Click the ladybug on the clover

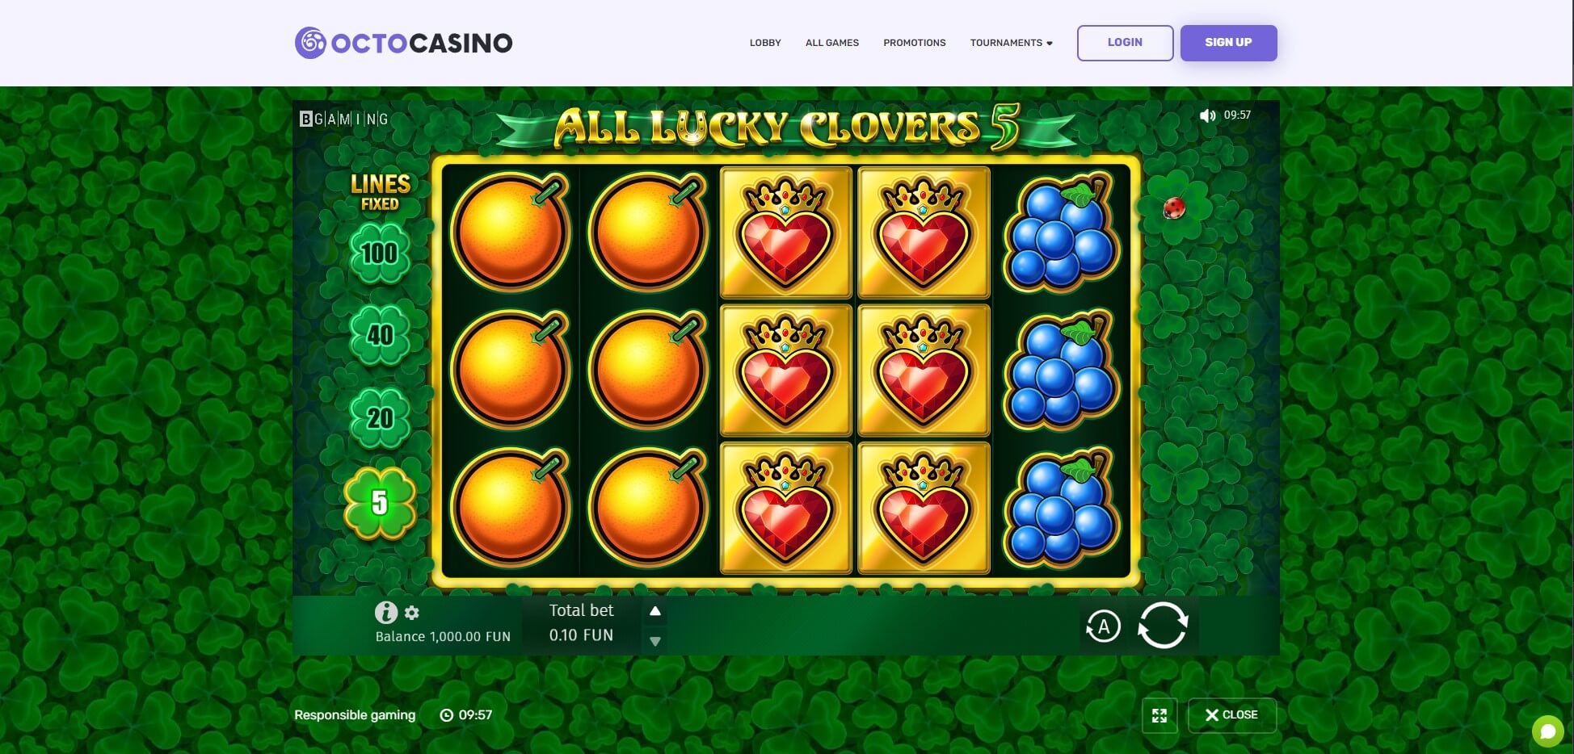click(1174, 208)
